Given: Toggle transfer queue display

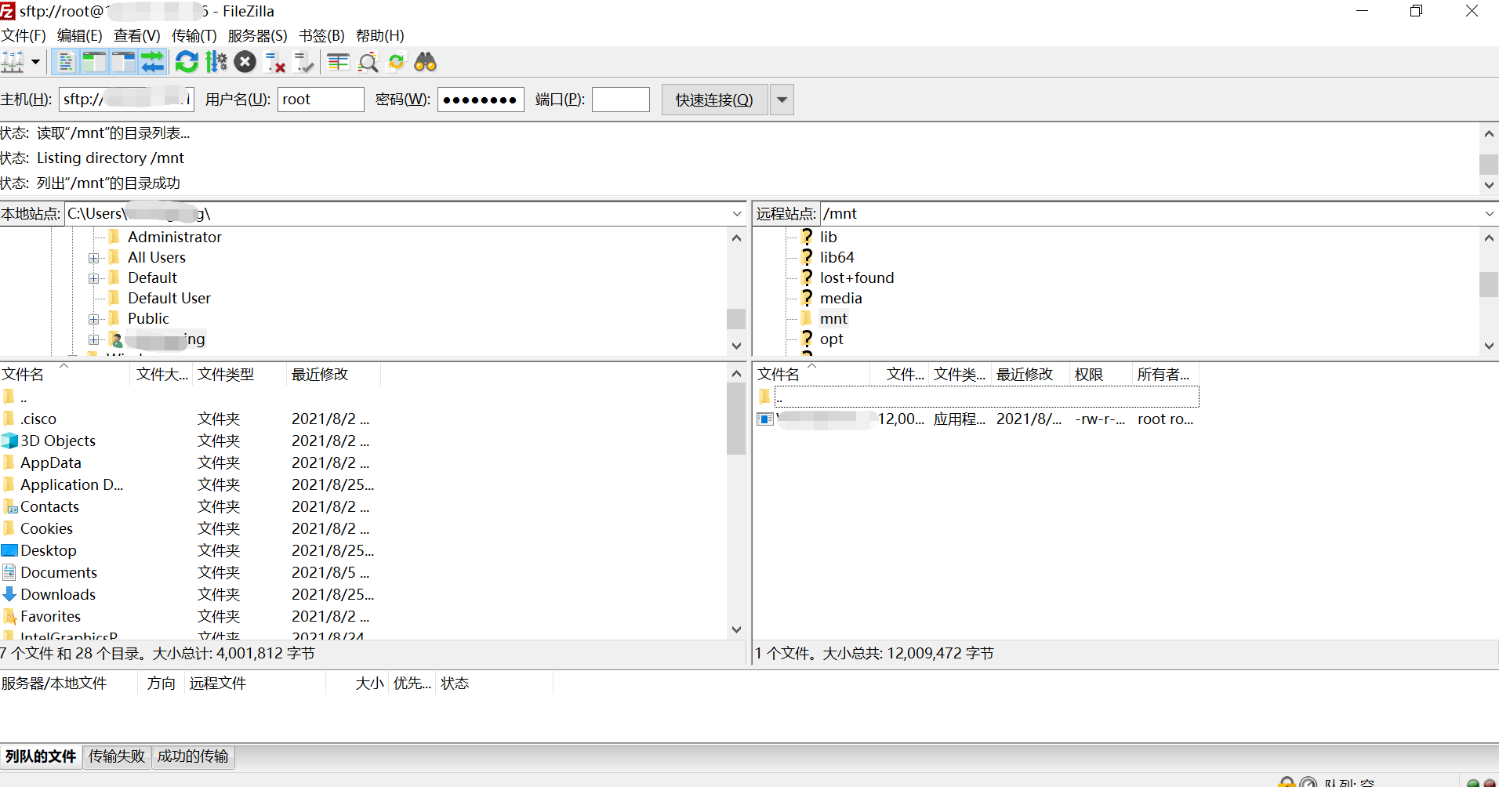Looking at the screenshot, I should 152,62.
